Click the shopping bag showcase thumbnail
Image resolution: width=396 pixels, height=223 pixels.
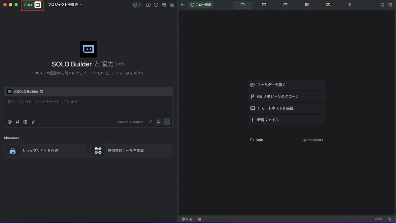[x=13, y=151]
